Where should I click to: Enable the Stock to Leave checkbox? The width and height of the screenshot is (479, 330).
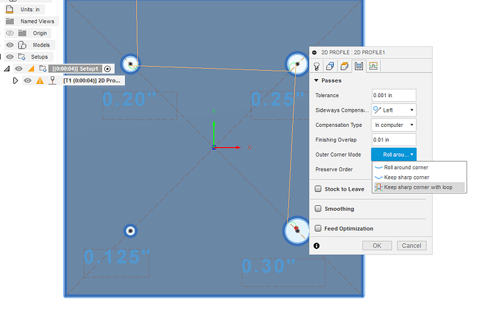[x=318, y=189]
